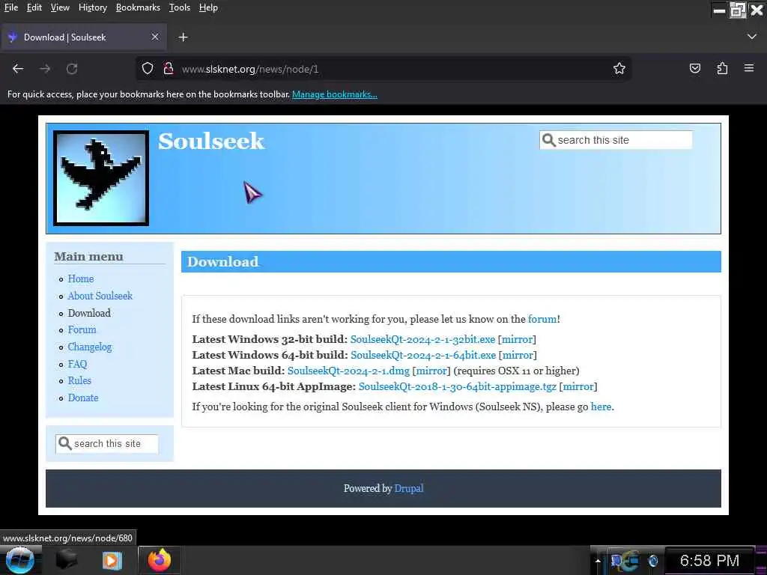
Task: Click the Manage bookmarks link
Action: 335,94
